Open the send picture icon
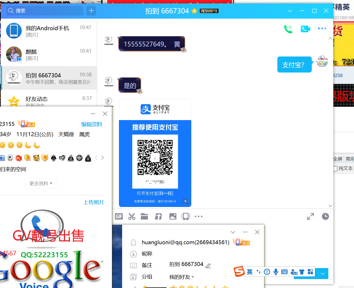 coord(173,216)
